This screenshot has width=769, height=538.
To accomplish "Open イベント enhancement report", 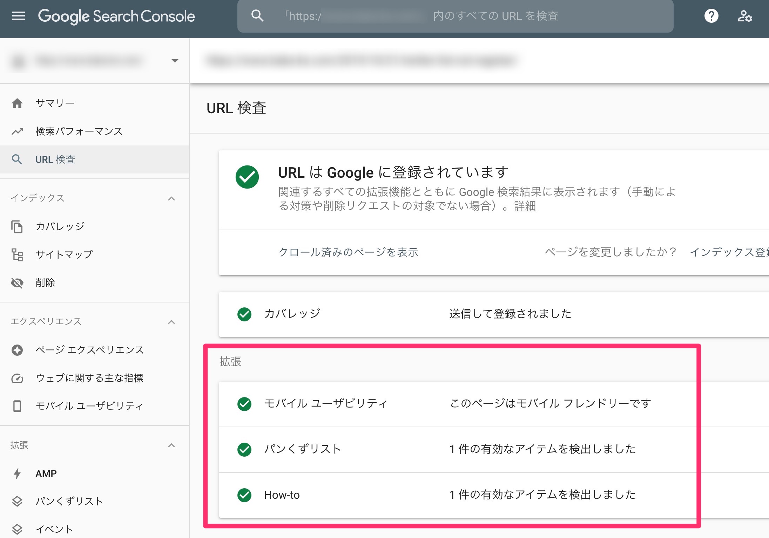I will pos(95,529).
